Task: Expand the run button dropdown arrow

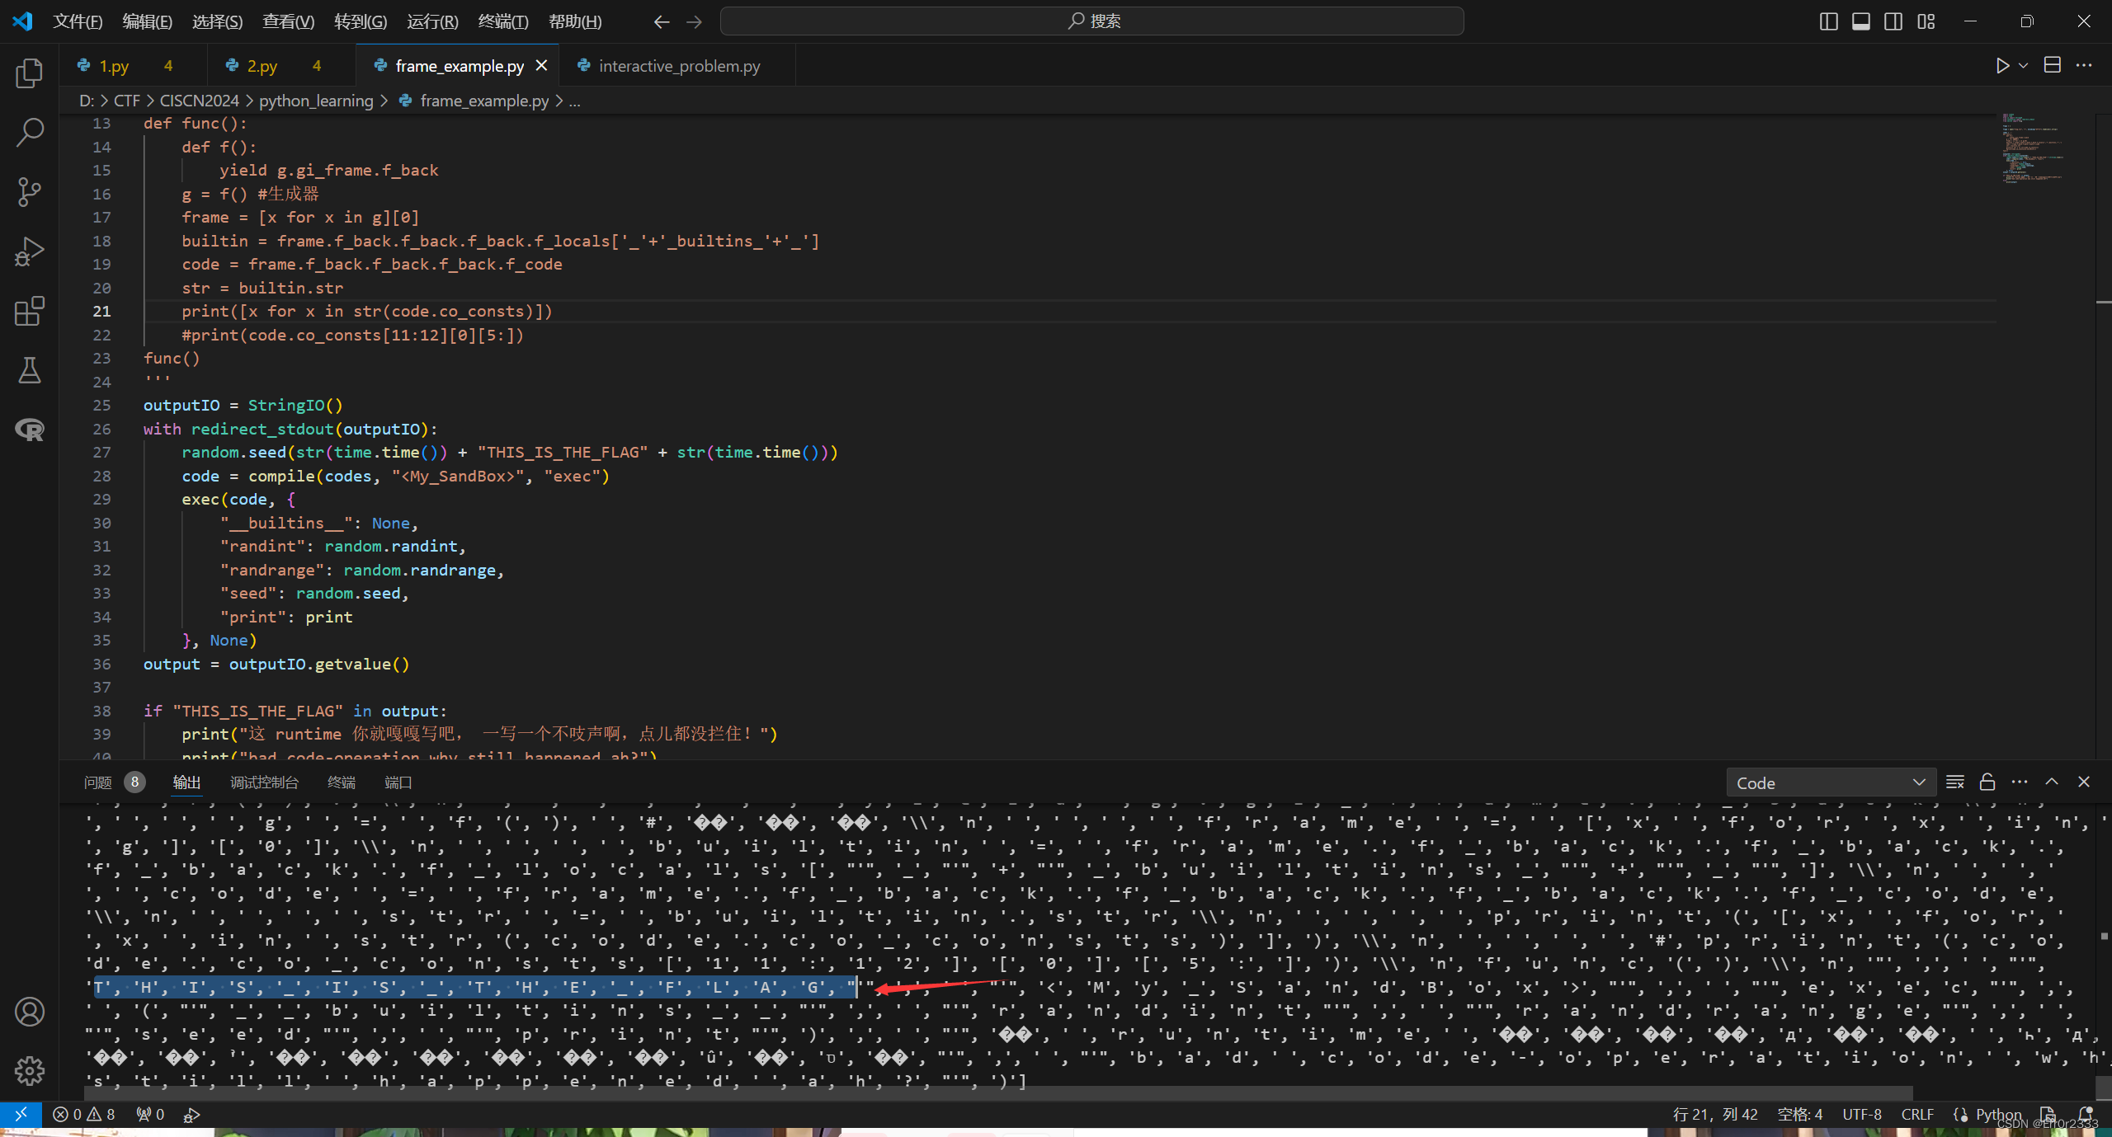Action: pos(2023,66)
